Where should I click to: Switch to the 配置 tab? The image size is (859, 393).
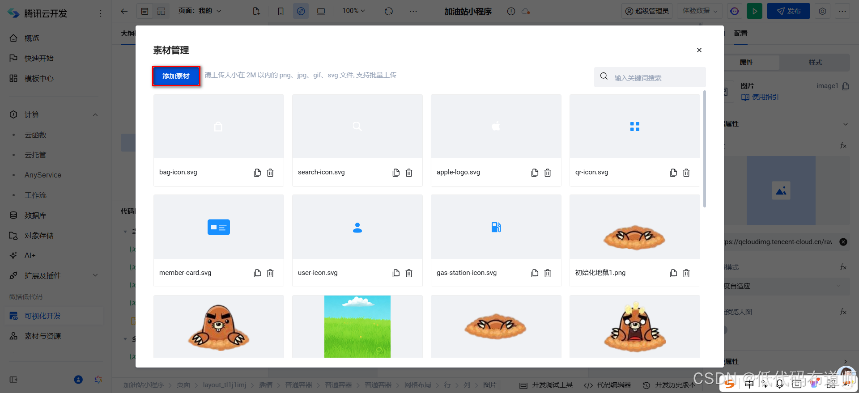[x=740, y=34]
